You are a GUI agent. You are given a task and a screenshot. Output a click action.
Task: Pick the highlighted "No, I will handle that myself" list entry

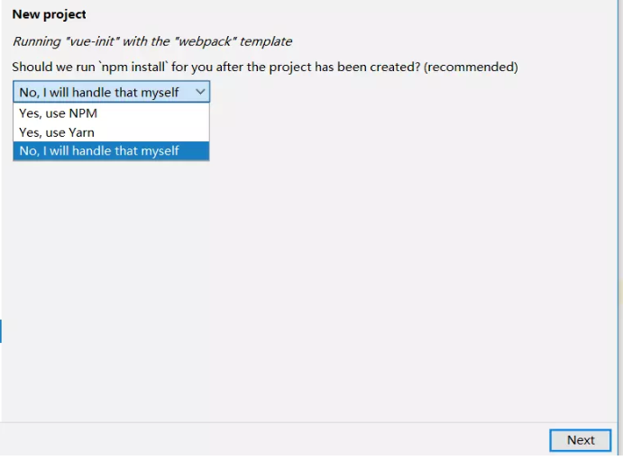(99, 151)
